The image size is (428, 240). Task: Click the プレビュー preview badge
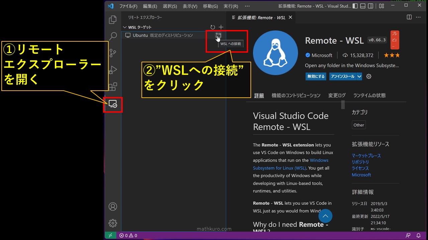coord(395,40)
